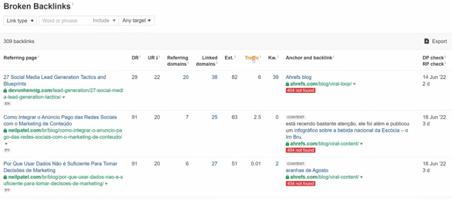Sort by the Referring domains column header

point(177,61)
